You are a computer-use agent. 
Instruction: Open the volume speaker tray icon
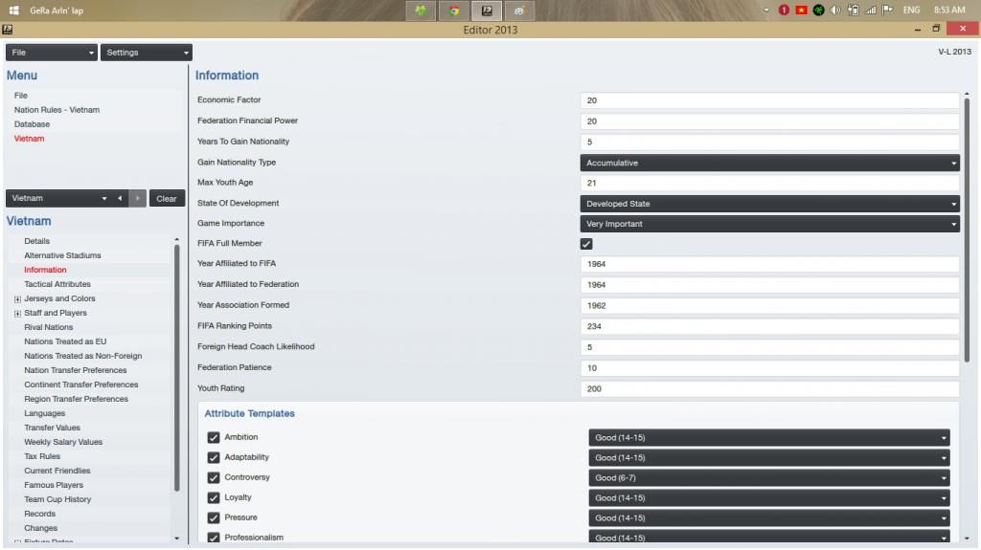pos(835,10)
